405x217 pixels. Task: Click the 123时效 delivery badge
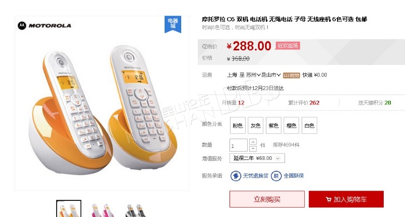point(291,75)
